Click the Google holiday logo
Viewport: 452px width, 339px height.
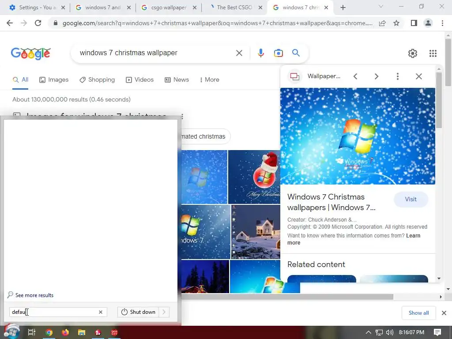(31, 53)
